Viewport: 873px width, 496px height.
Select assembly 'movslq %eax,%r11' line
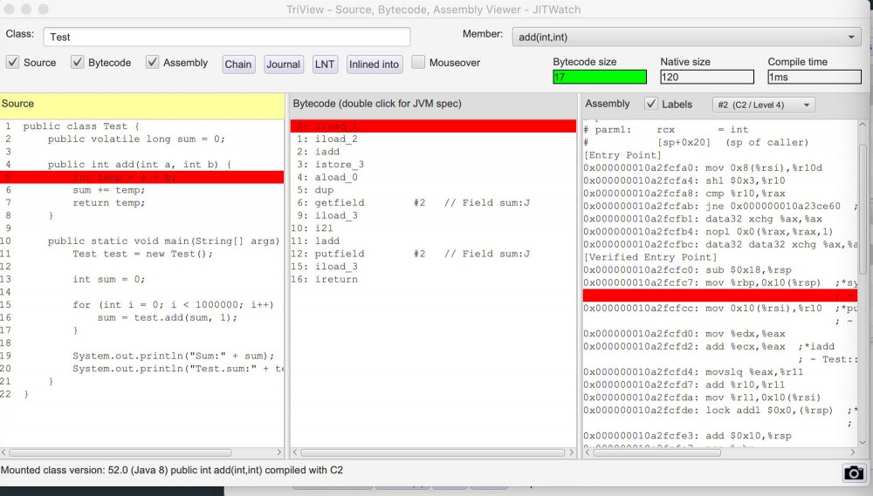point(693,372)
